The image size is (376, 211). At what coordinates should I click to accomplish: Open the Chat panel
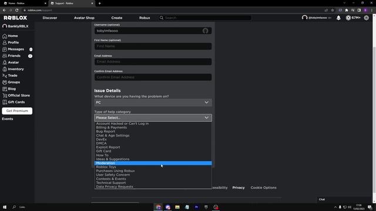(344, 199)
